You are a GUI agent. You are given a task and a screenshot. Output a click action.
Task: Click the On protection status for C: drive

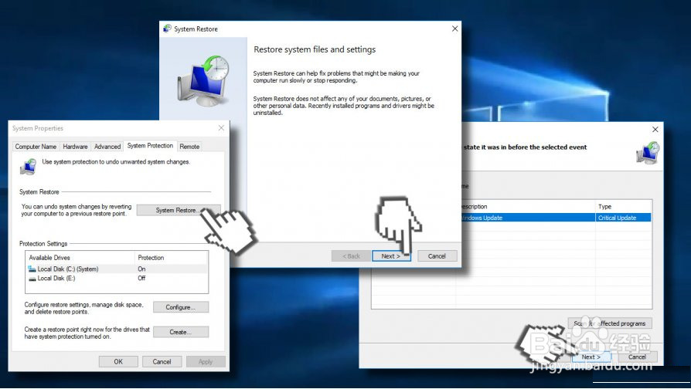click(141, 269)
